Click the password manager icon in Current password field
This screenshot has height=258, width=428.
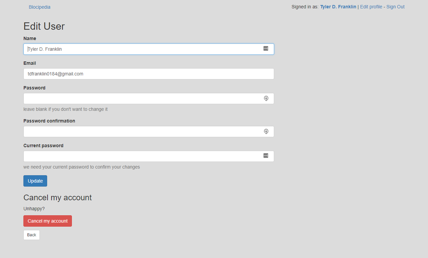266,156
